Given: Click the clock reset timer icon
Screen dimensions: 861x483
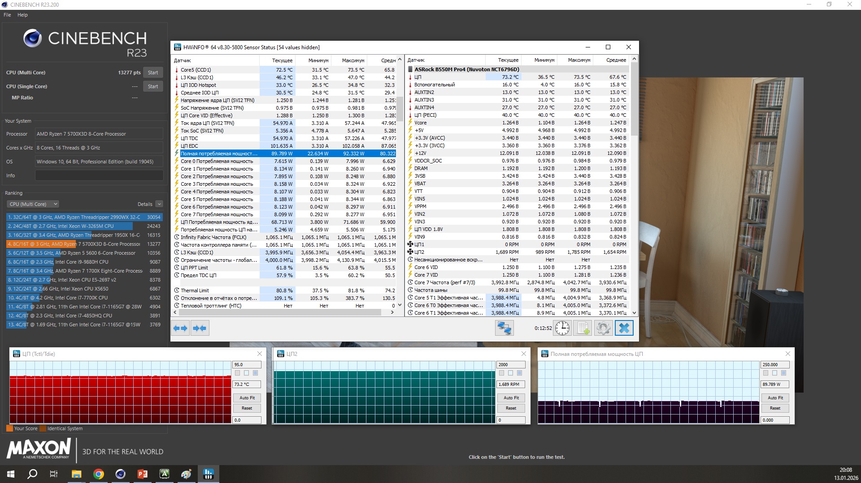Looking at the screenshot, I should (562, 328).
